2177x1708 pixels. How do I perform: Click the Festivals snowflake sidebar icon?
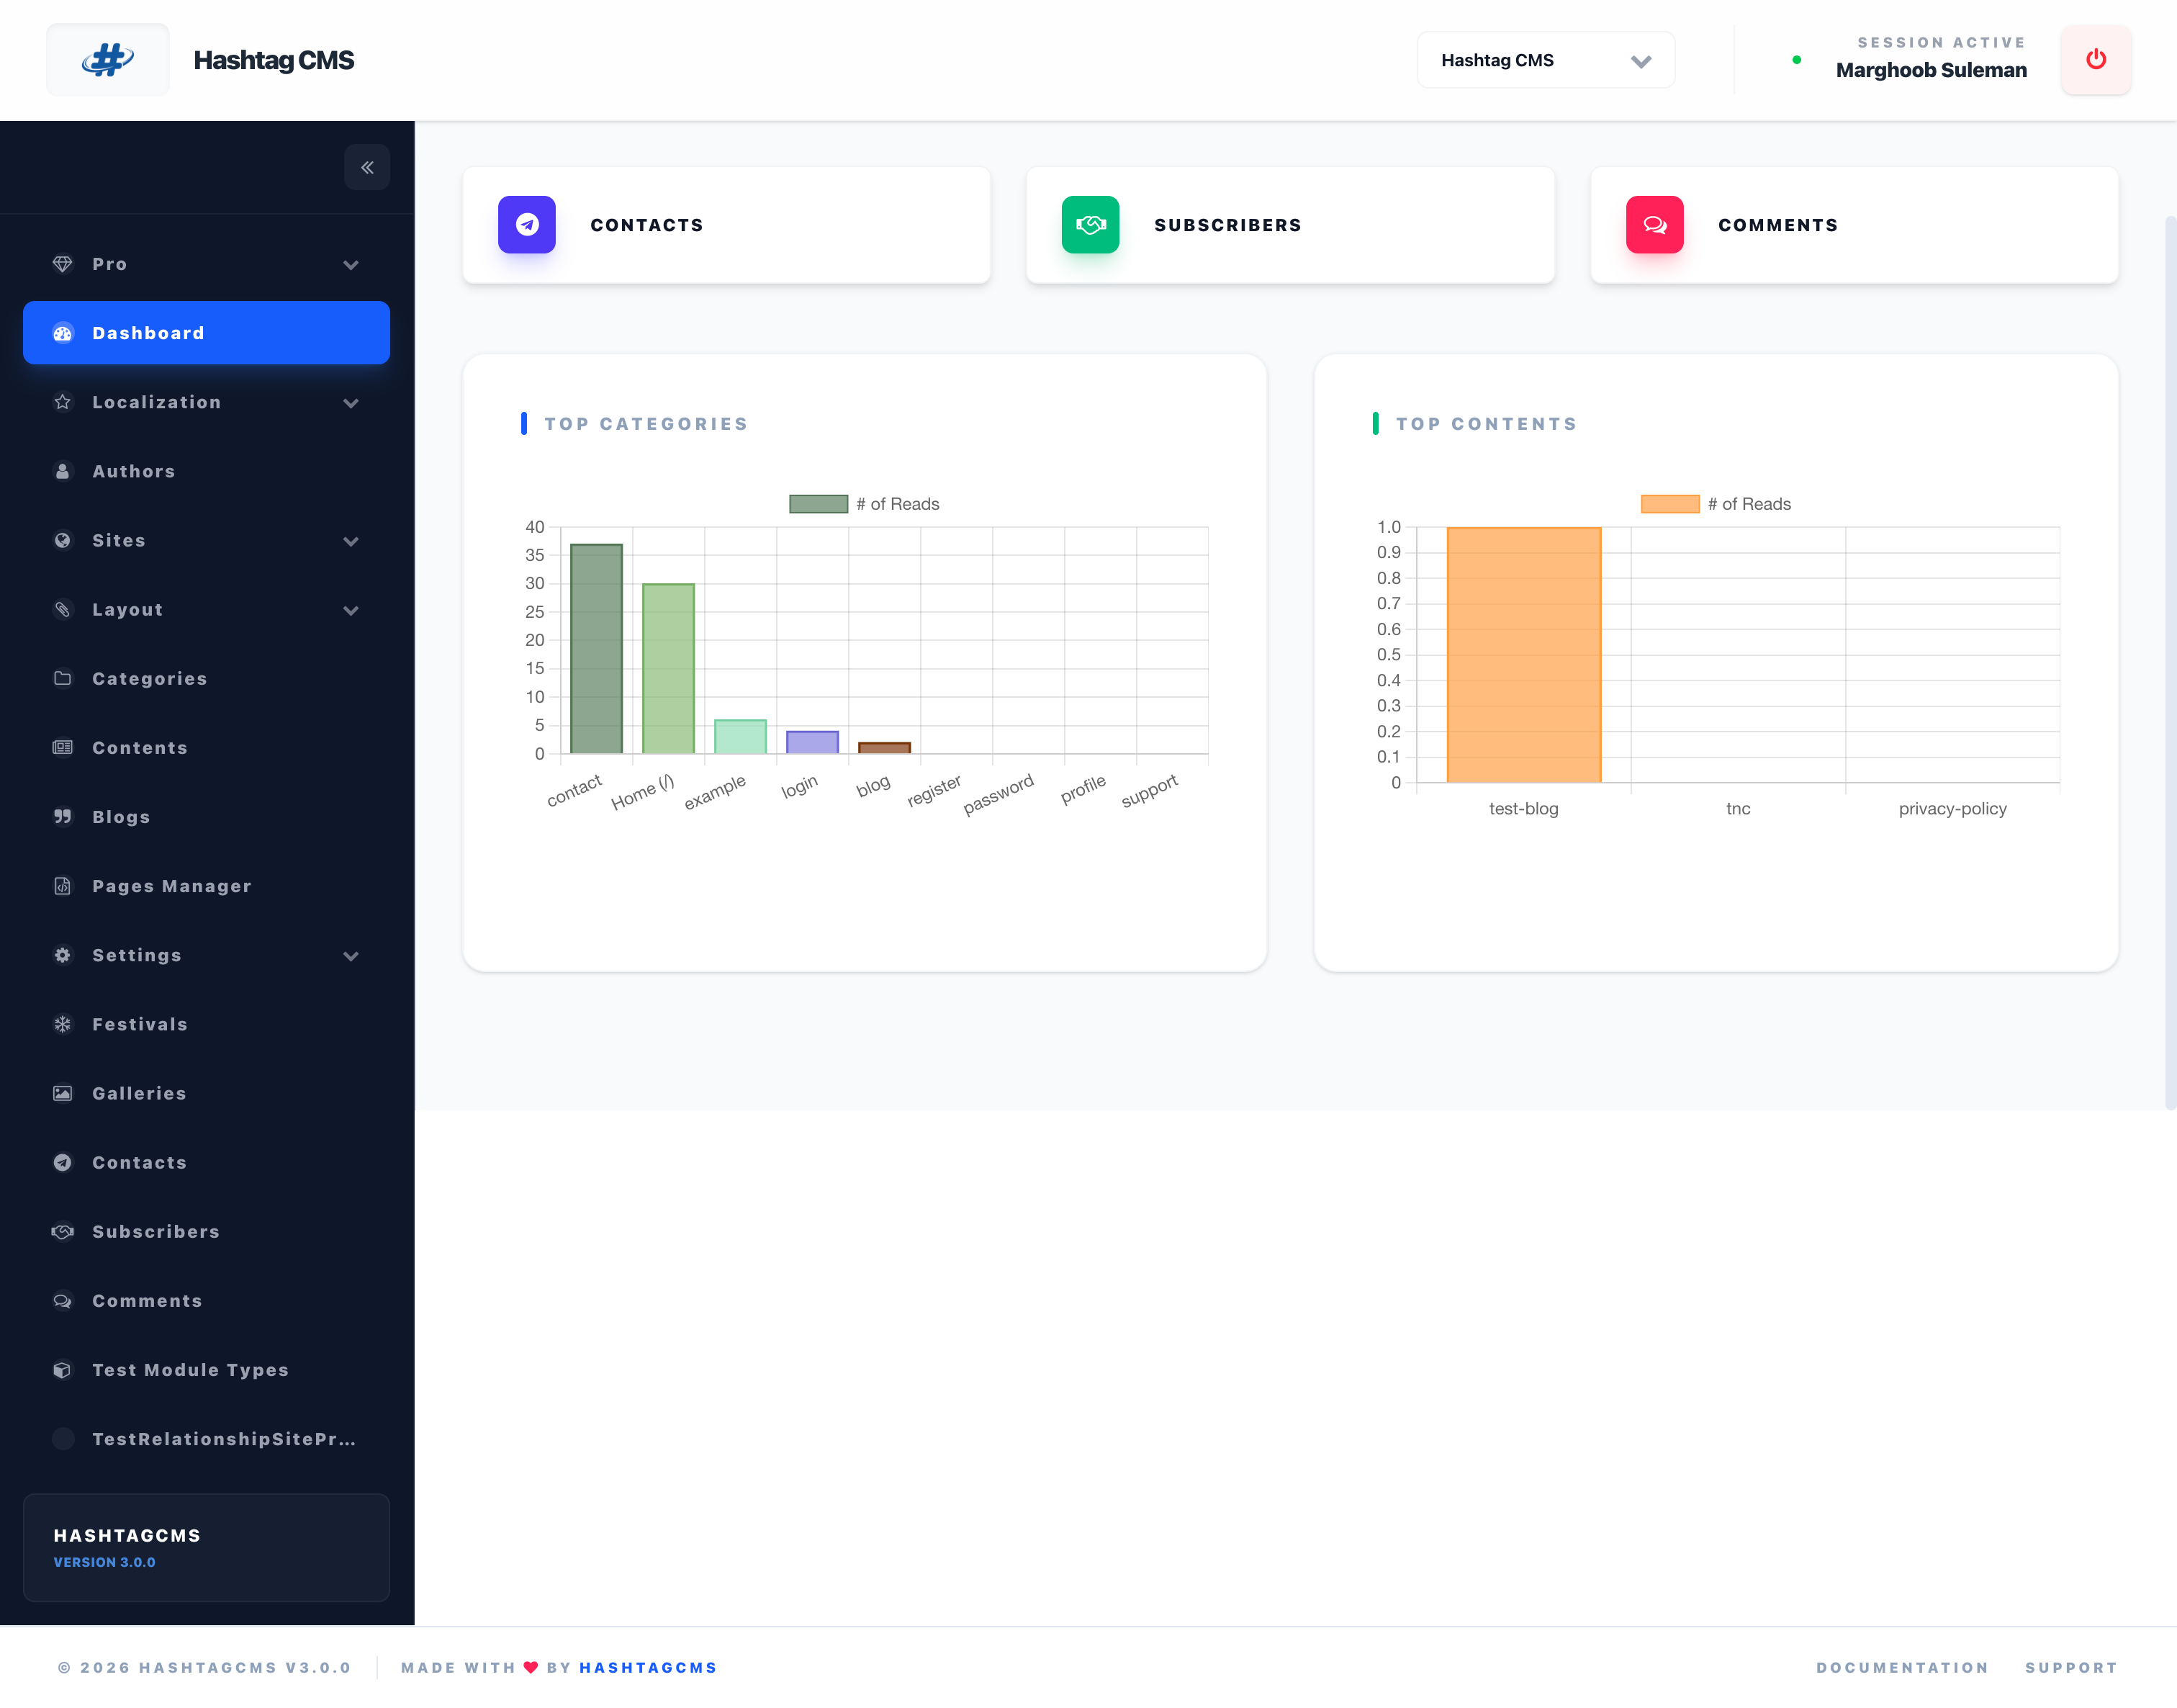pos(63,1024)
